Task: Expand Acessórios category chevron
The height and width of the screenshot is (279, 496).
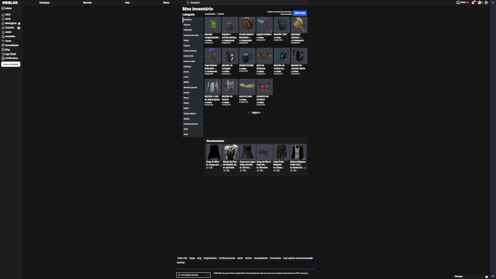Action: pos(201,20)
